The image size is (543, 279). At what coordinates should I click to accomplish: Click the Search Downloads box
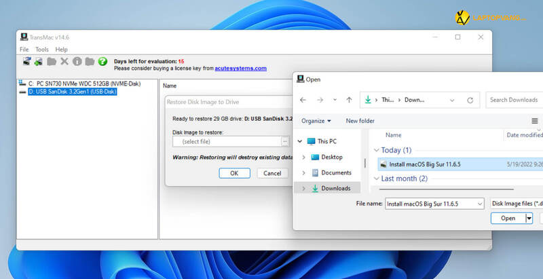point(514,100)
